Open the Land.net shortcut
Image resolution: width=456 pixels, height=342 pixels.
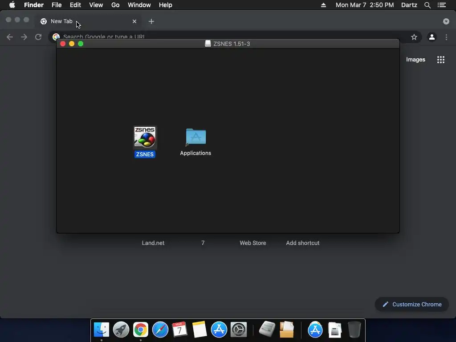[153, 243]
